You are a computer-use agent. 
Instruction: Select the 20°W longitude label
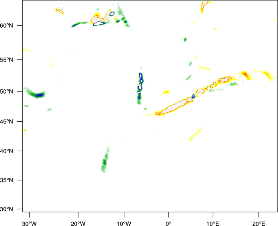tap(78, 224)
